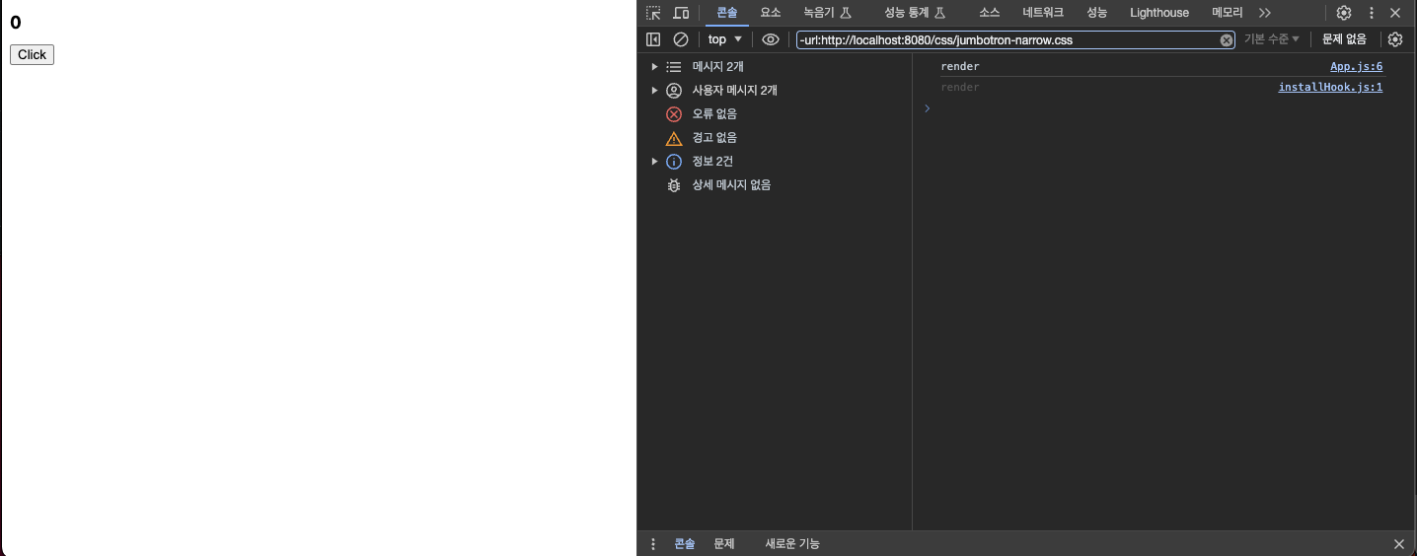This screenshot has width=1417, height=556.
Task: Select the 새로운 기능 drawer tab
Action: pyautogui.click(x=792, y=544)
